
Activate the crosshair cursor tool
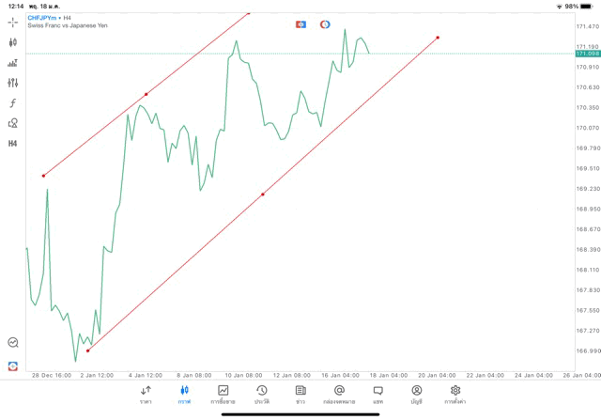pos(13,22)
